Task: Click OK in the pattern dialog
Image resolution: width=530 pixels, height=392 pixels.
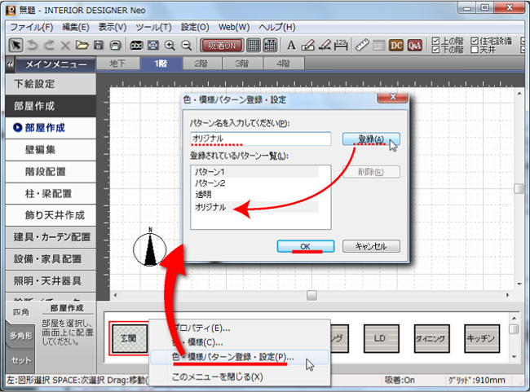Action: click(x=304, y=246)
